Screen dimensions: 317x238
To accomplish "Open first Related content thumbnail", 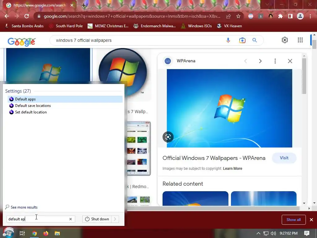I will coord(195,198).
